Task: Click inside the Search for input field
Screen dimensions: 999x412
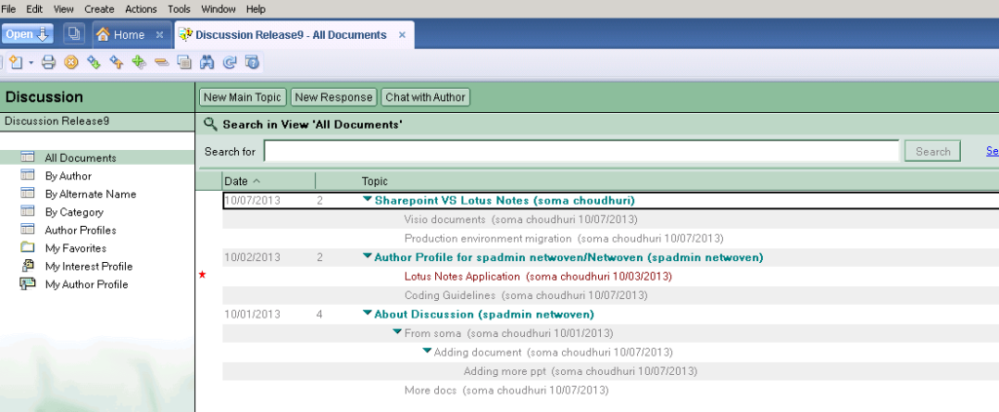Action: coord(581,151)
